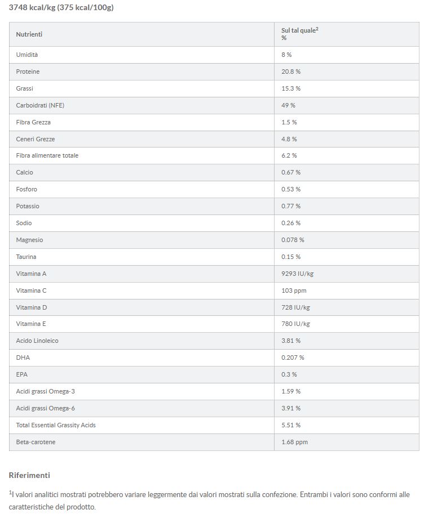Select the Taurina row label
This screenshot has height=514, width=433.
(x=26, y=257)
